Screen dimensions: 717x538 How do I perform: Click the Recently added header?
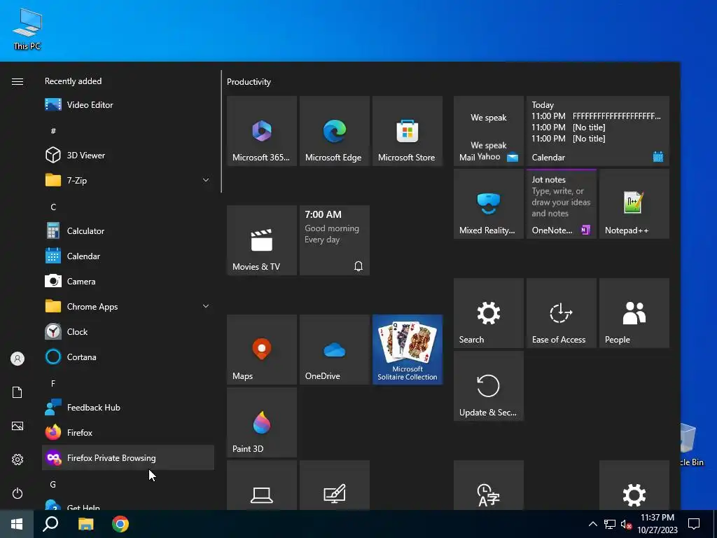point(73,81)
